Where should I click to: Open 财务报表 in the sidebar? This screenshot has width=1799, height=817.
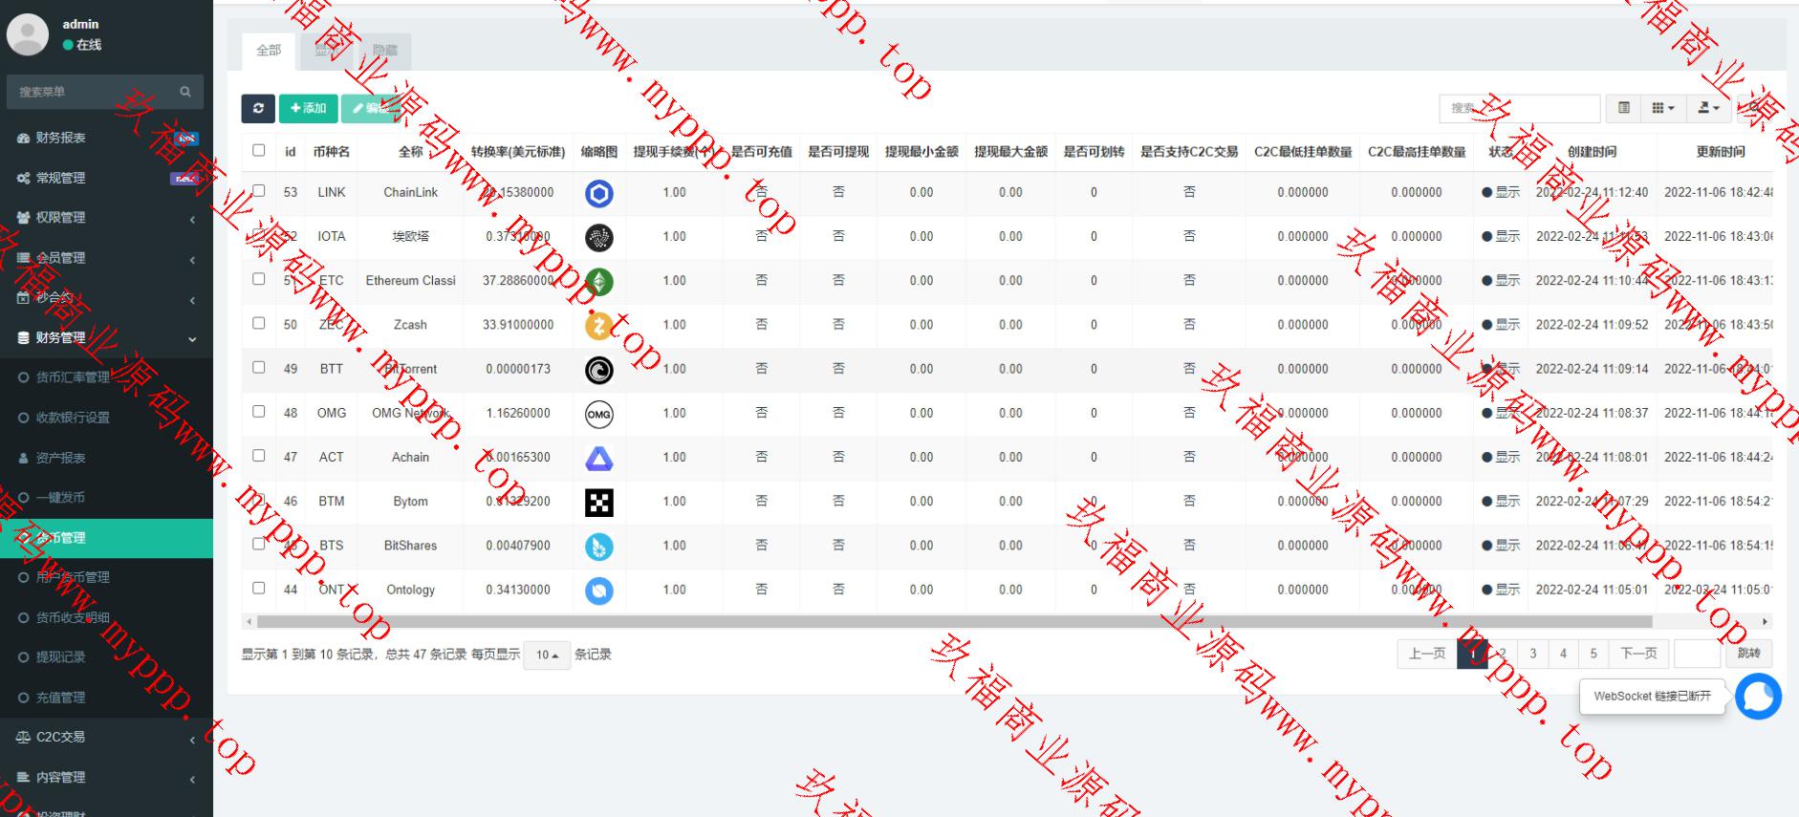106,138
